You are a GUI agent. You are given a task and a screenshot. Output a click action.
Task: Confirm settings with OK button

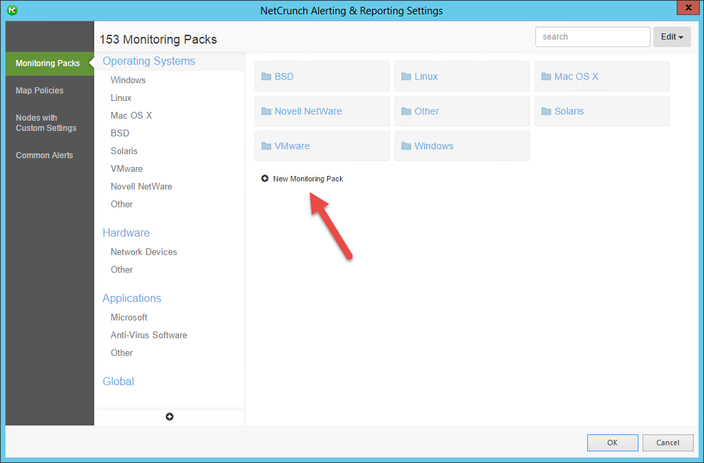613,443
